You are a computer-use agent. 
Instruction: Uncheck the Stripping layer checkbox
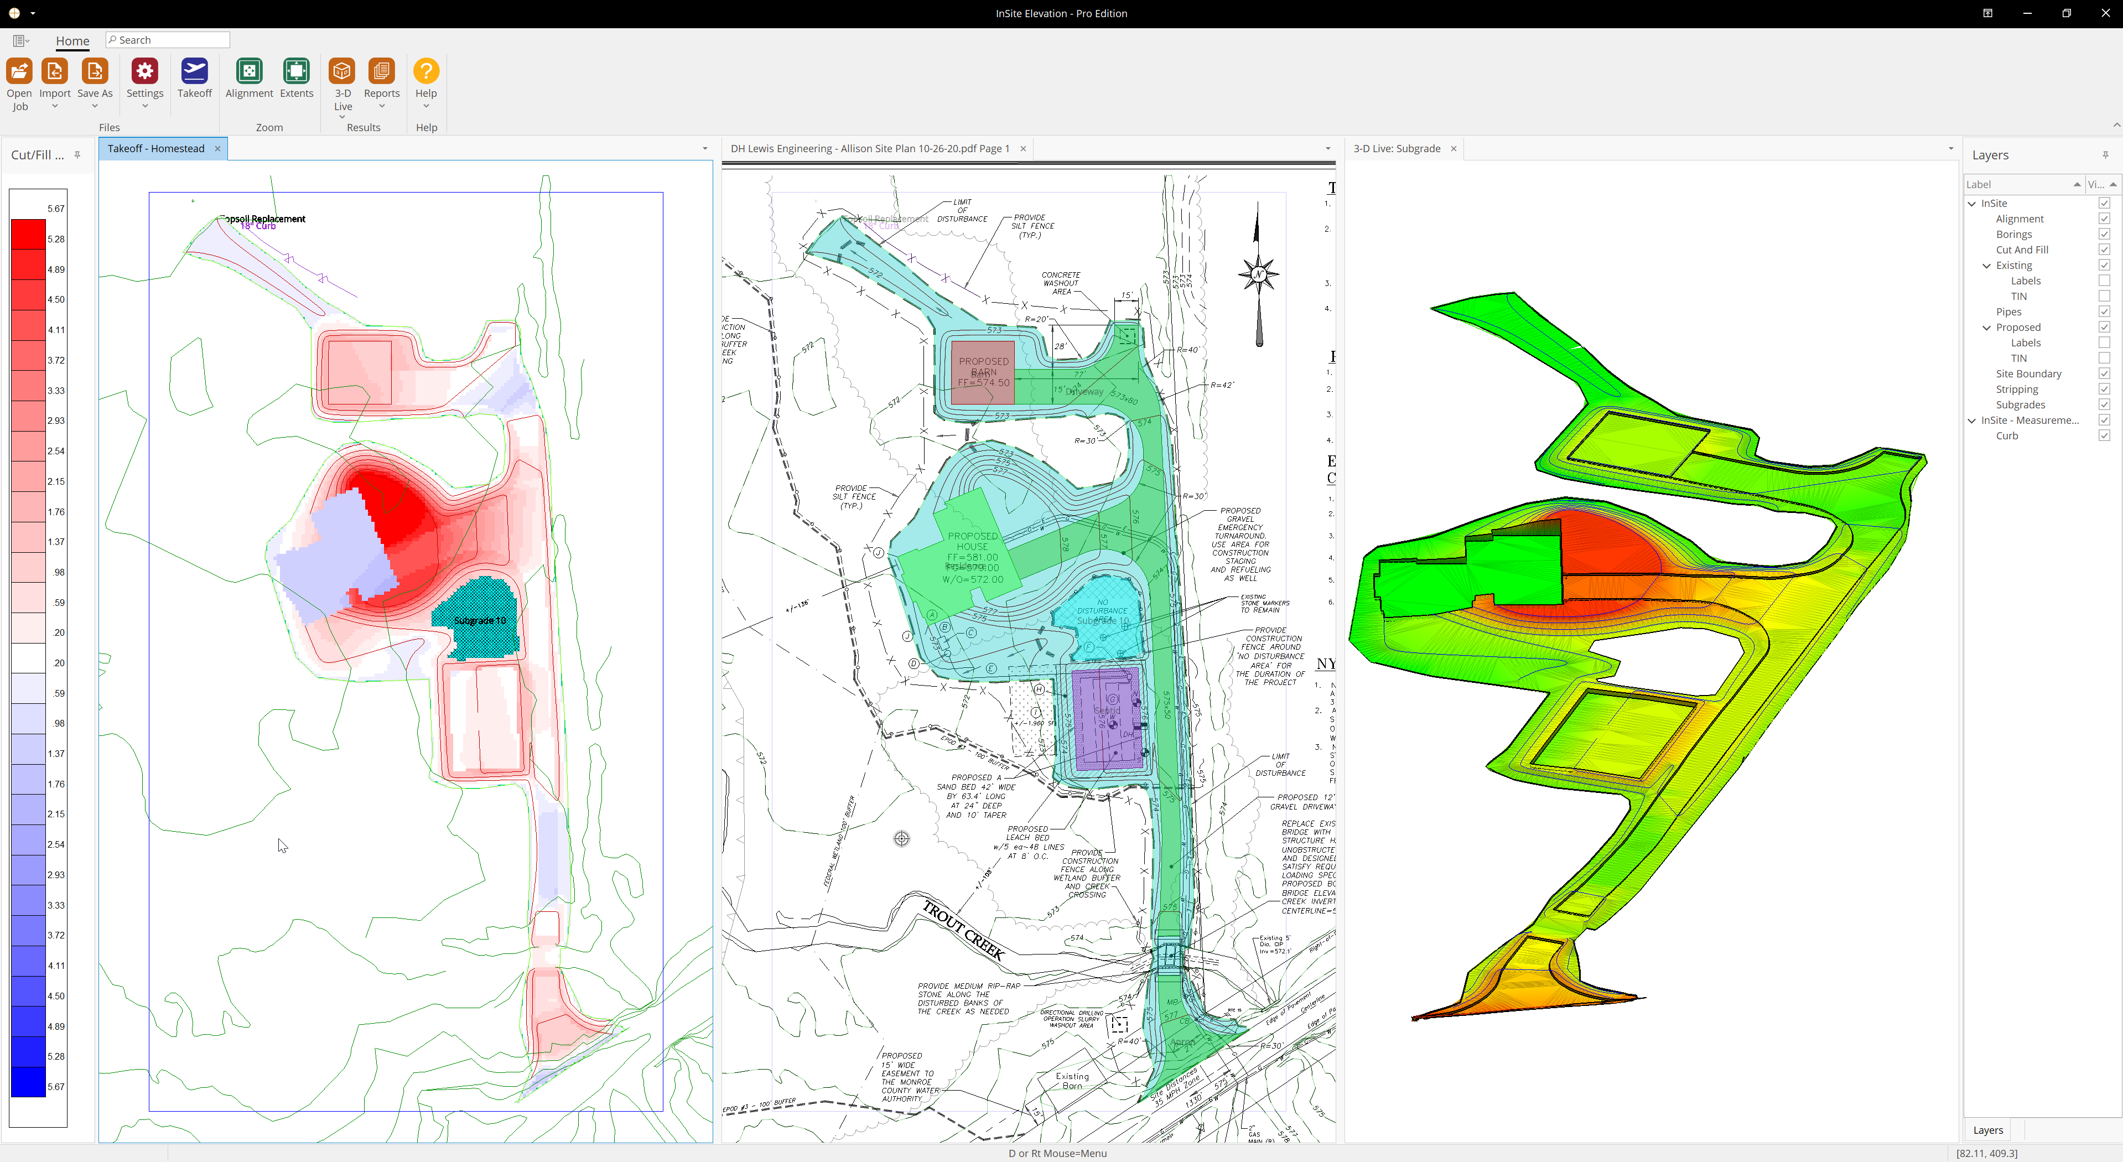point(2103,389)
